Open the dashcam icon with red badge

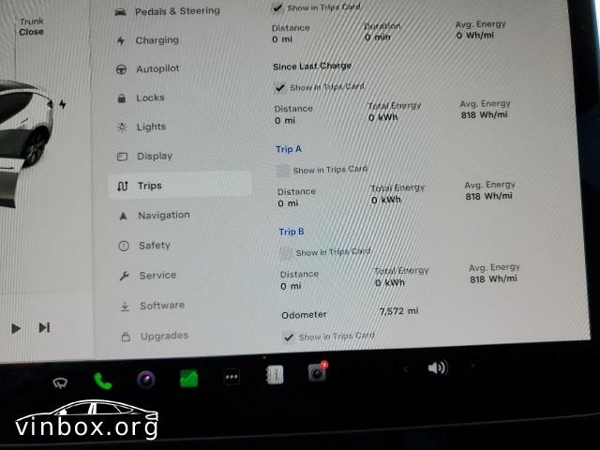coord(318,371)
